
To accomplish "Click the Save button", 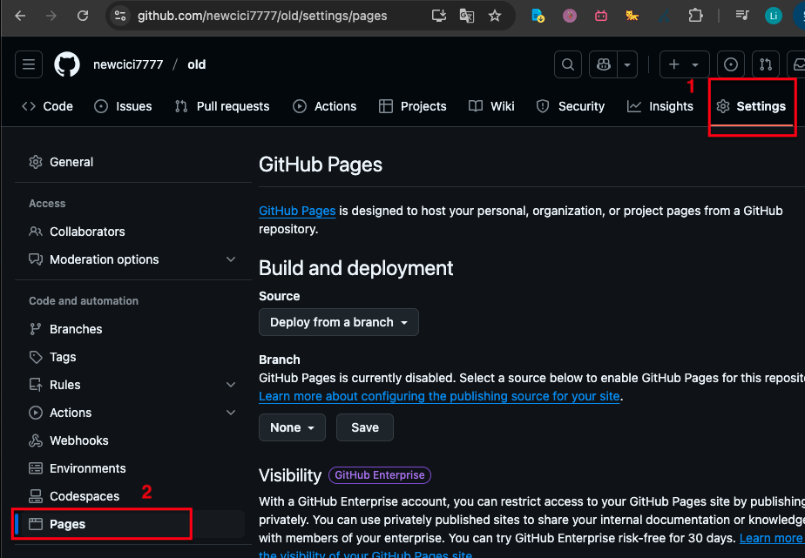I will [x=365, y=427].
